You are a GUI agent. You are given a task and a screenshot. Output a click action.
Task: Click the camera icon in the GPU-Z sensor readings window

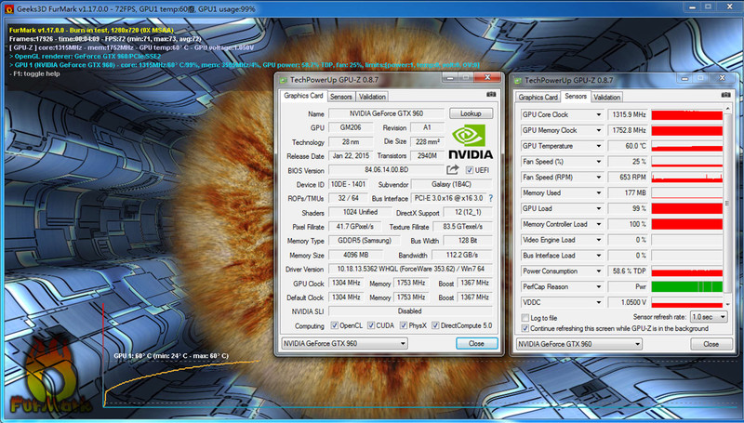click(724, 97)
